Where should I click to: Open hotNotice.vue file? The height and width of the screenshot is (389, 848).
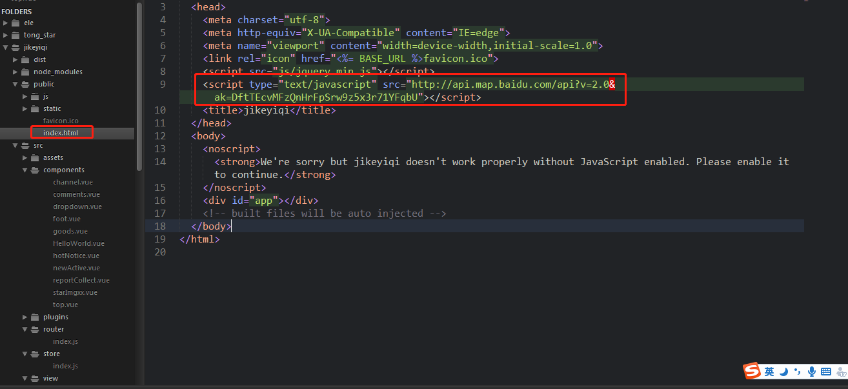click(x=76, y=255)
